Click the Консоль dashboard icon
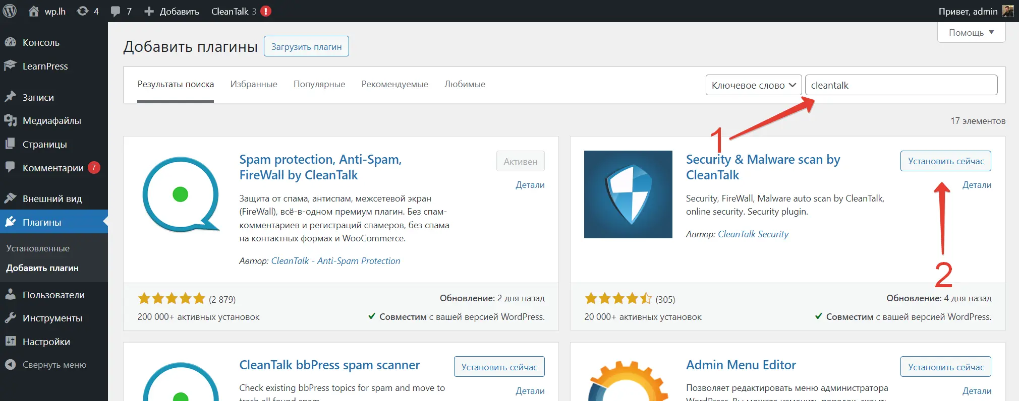The height and width of the screenshot is (401, 1019). (10, 42)
